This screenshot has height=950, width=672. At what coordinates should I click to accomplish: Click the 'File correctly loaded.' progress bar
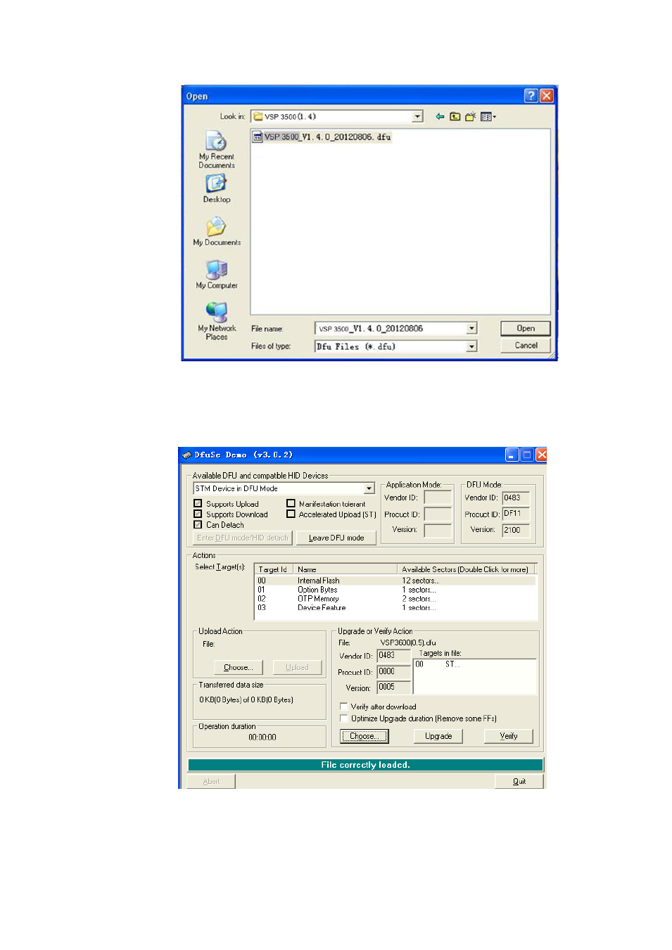(x=365, y=765)
